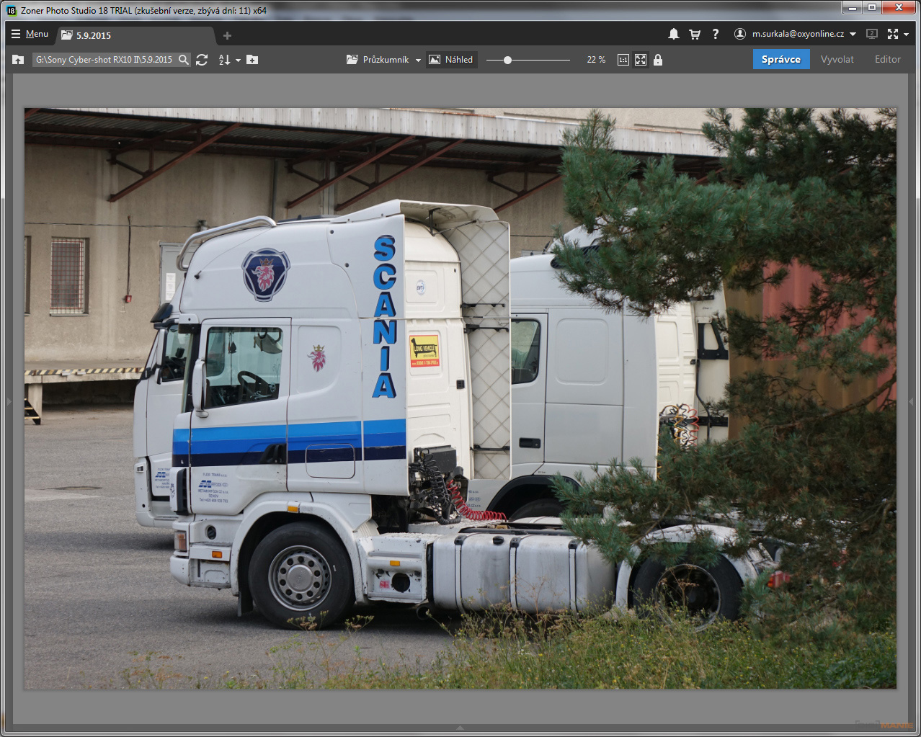Open the shopping cart to buy
The image size is (921, 737).
click(x=695, y=34)
